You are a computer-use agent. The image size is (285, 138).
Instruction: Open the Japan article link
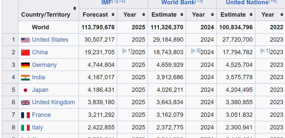[x=40, y=90]
